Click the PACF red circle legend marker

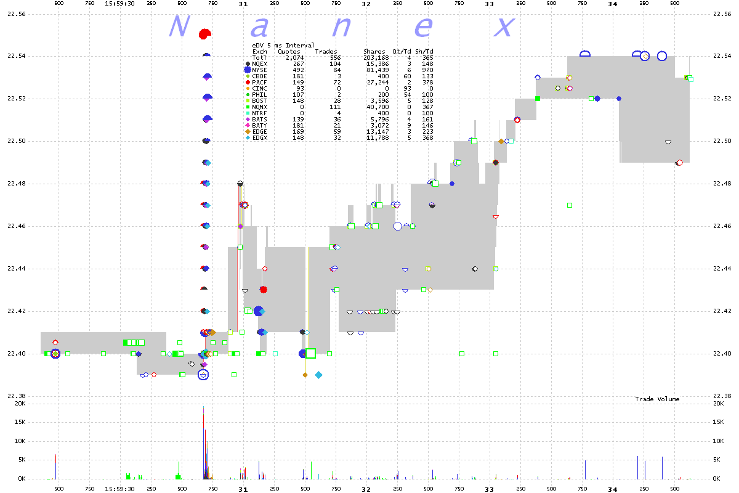point(248,82)
